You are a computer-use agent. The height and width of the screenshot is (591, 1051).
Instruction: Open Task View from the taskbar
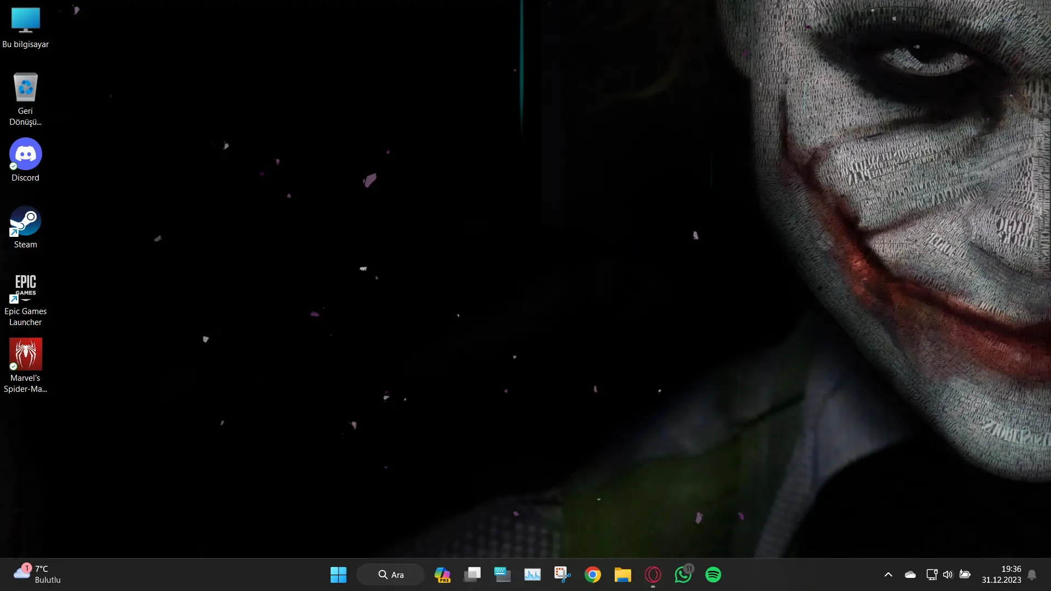tap(472, 575)
